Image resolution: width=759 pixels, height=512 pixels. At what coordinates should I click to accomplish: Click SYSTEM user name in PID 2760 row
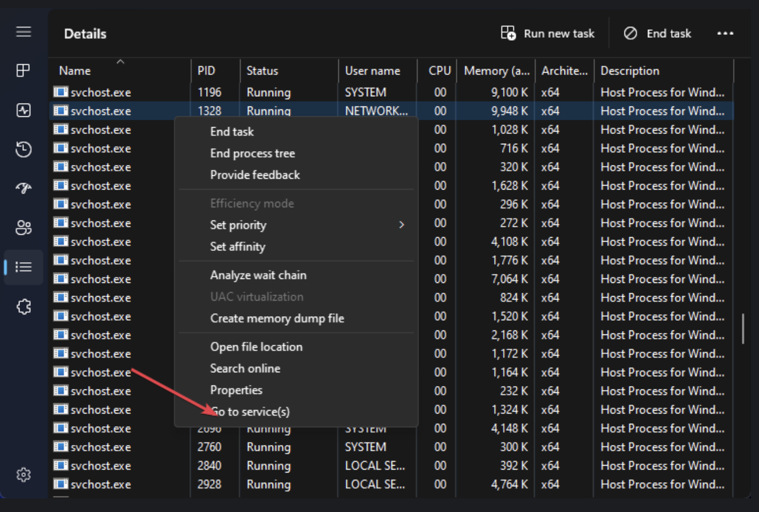[x=365, y=447]
